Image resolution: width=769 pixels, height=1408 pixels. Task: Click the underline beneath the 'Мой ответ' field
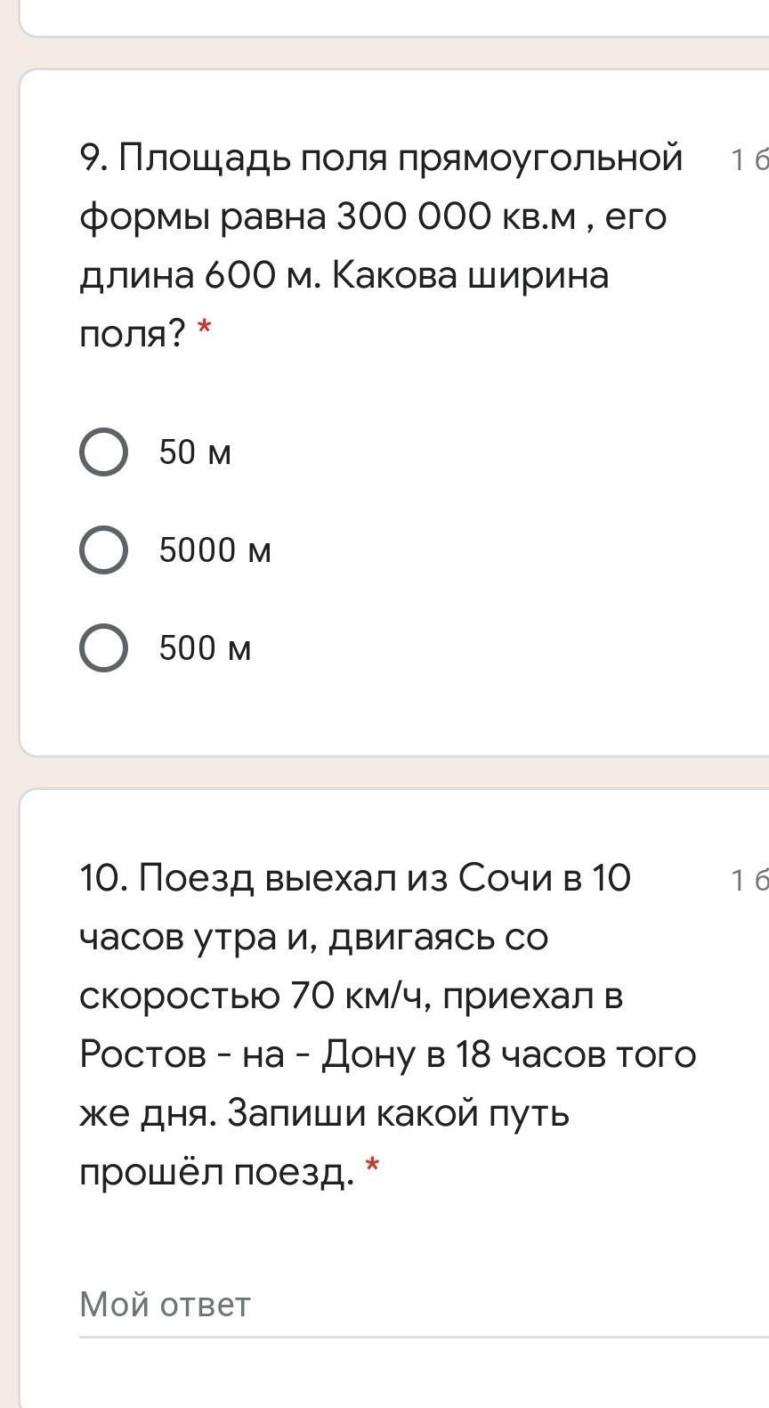pyautogui.click(x=418, y=1337)
